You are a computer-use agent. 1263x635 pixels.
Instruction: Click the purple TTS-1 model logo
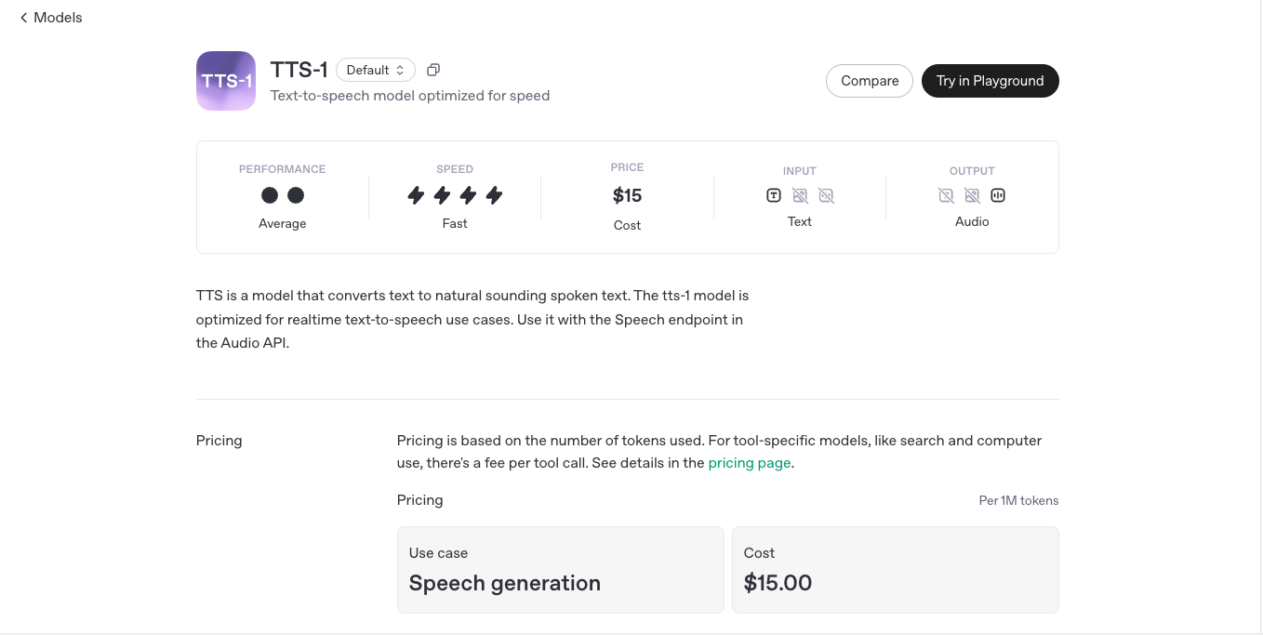pos(226,81)
